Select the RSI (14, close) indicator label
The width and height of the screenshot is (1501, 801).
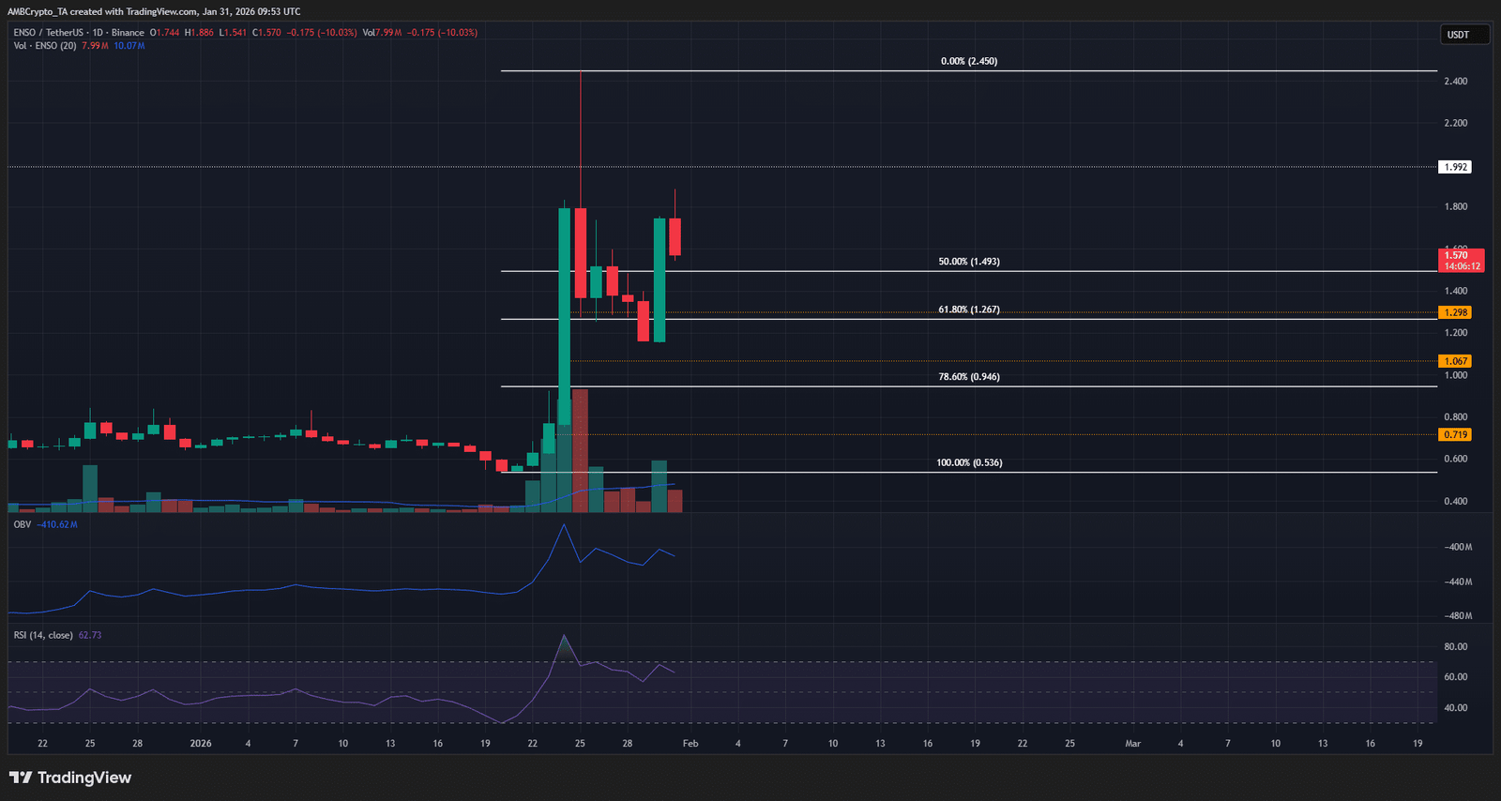coord(43,635)
